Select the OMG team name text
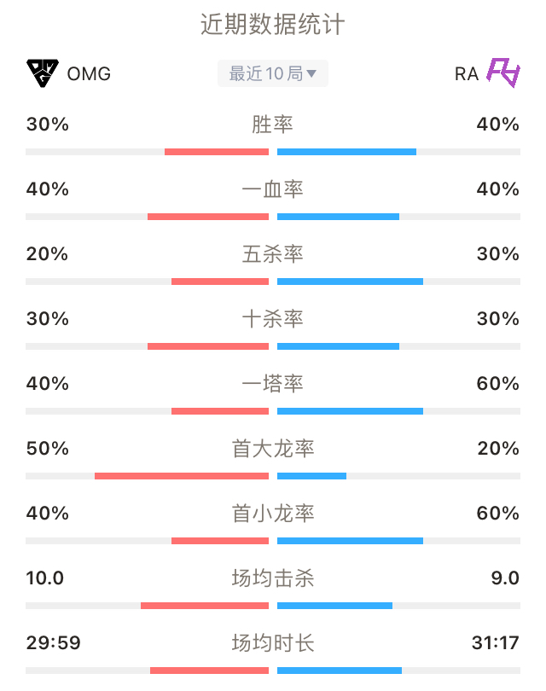This screenshot has width=546, height=691. pyautogui.click(x=89, y=74)
